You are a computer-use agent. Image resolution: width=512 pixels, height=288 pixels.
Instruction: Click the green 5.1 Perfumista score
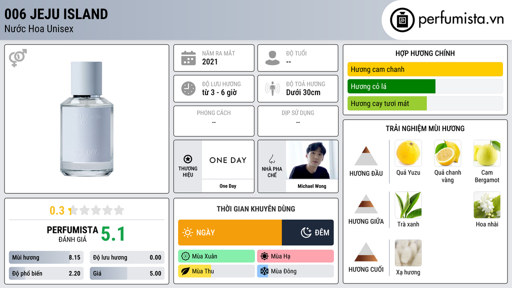pos(113,234)
